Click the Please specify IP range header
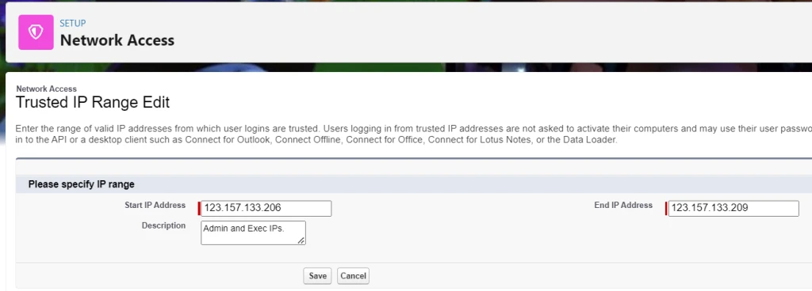 pyautogui.click(x=82, y=184)
